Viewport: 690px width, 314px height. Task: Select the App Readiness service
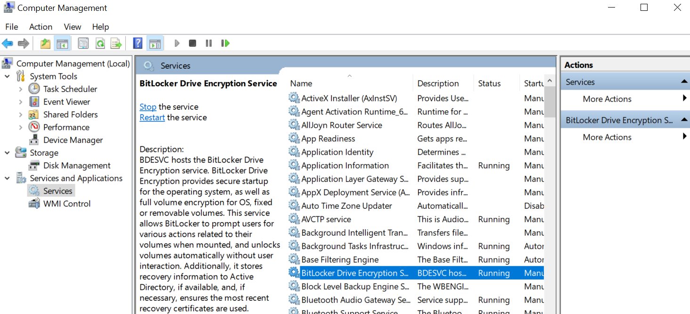(415, 139)
